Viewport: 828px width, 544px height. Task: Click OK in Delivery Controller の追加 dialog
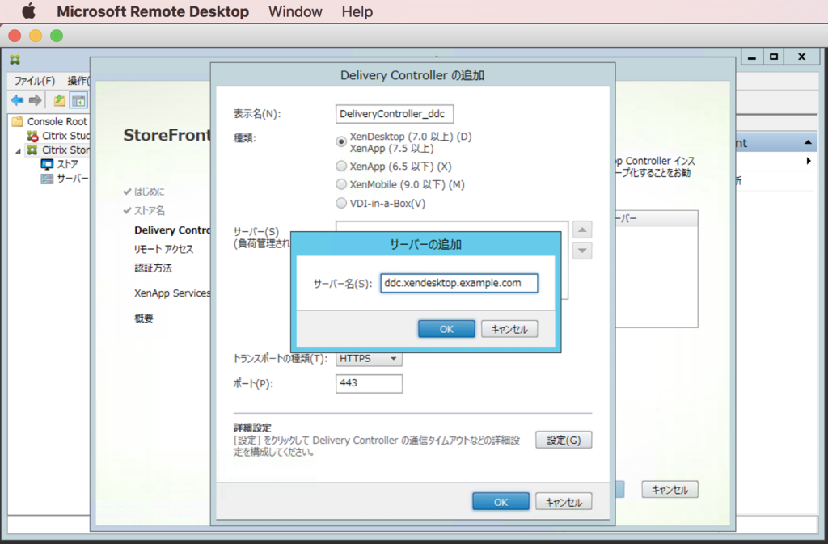[x=501, y=502]
